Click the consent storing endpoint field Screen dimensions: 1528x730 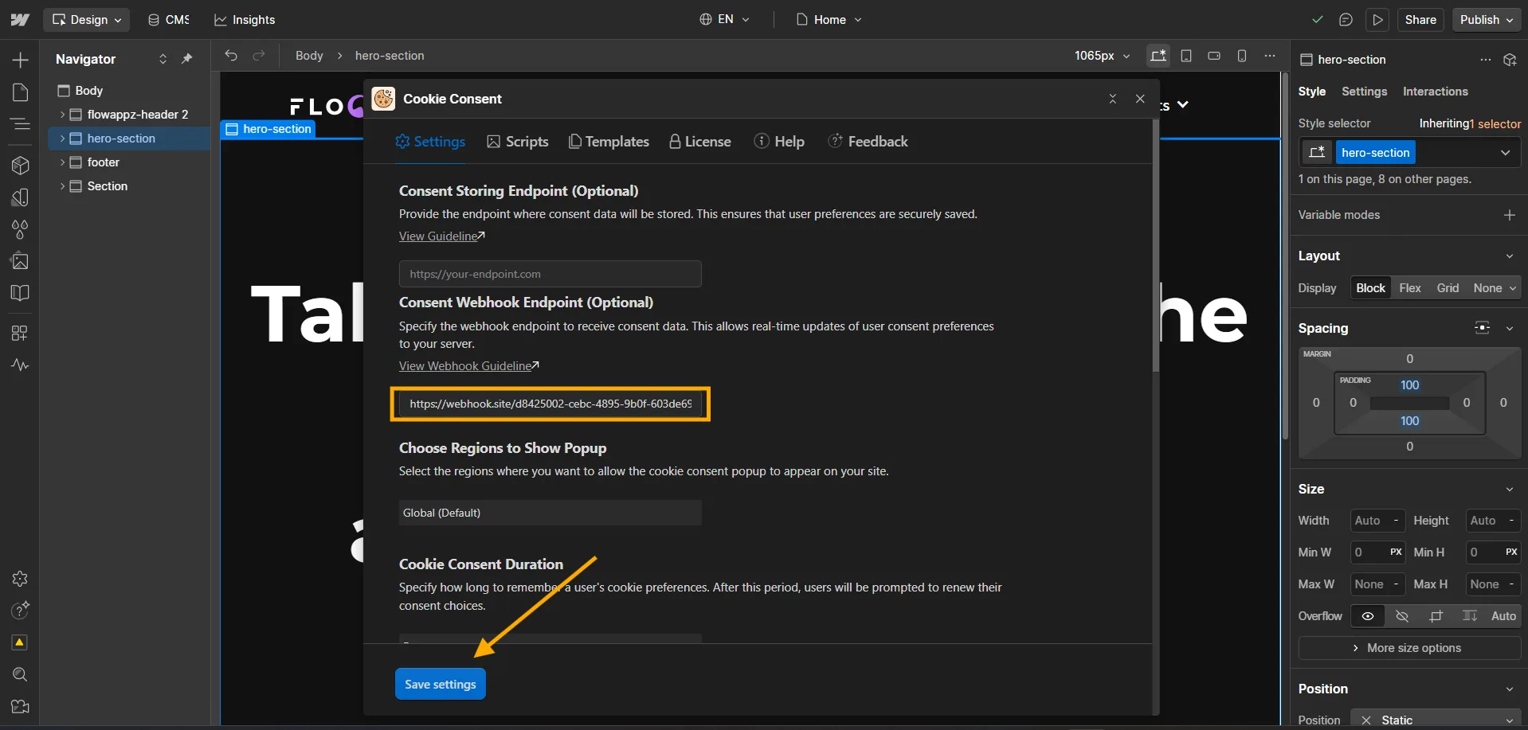click(550, 274)
